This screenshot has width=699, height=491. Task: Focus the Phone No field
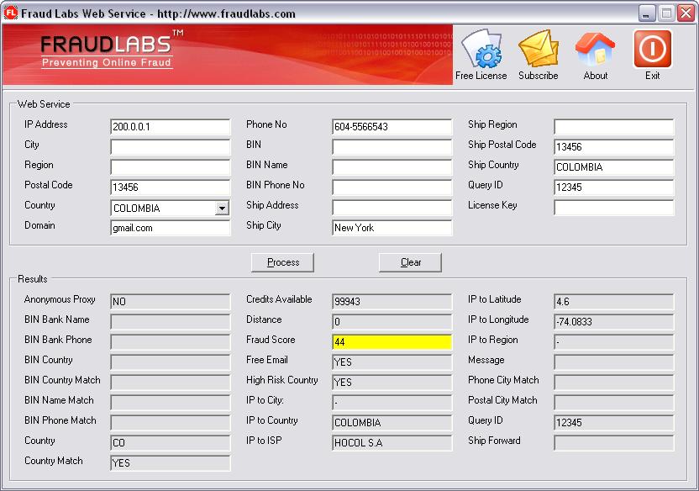[x=392, y=127]
